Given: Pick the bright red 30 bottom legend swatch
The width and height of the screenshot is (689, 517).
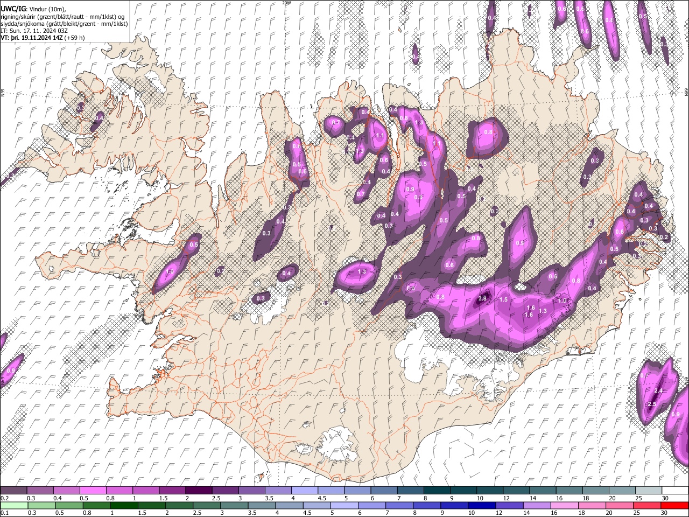Looking at the screenshot, I should (676, 506).
